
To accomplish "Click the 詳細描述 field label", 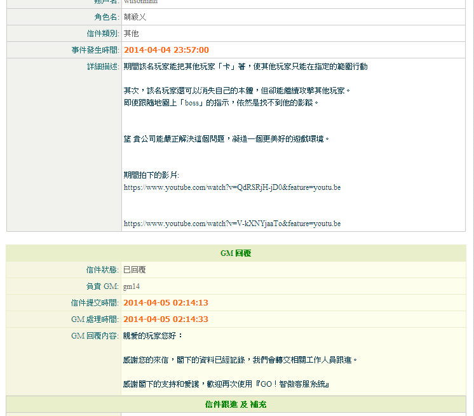I will click(x=102, y=67).
